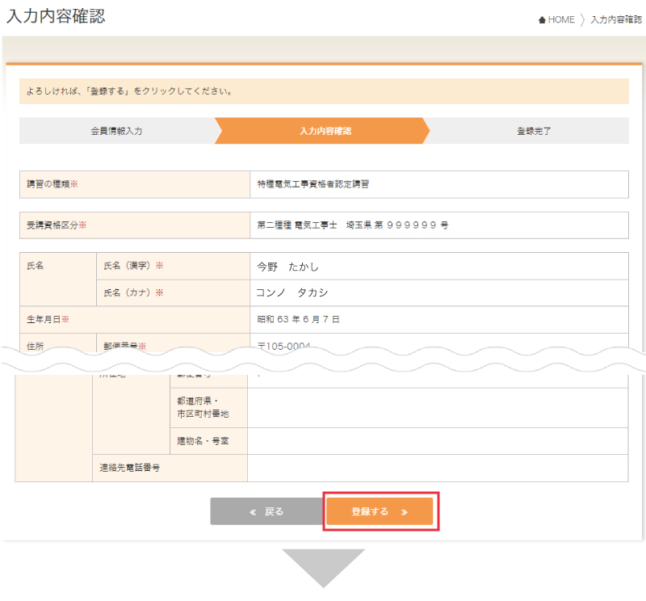Click the breadcrumb chevron separator after HOME
646x601 pixels.
(x=582, y=20)
